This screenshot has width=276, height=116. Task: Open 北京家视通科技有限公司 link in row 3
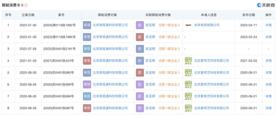[110, 49]
